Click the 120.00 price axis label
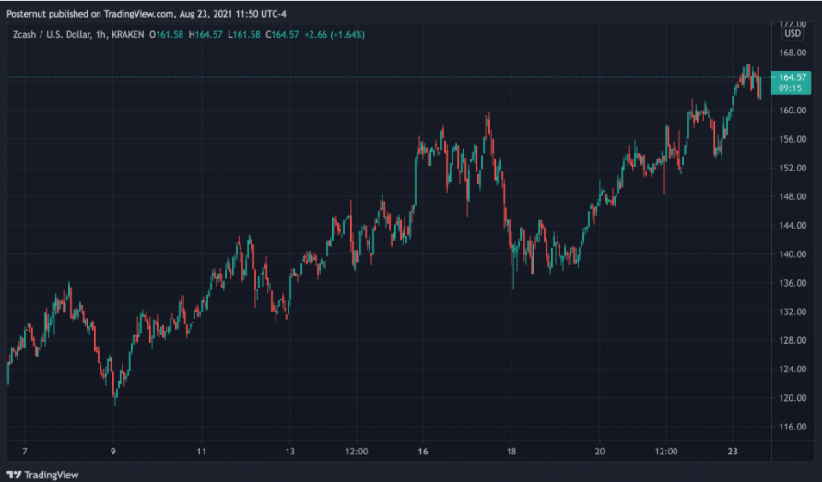Image resolution: width=822 pixels, height=482 pixels. pyautogui.click(x=793, y=398)
